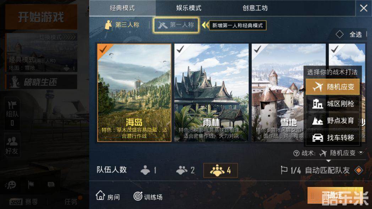This screenshot has width=372, height=209.
Task: Select 第一人称 perspective button
Action: tap(176, 25)
